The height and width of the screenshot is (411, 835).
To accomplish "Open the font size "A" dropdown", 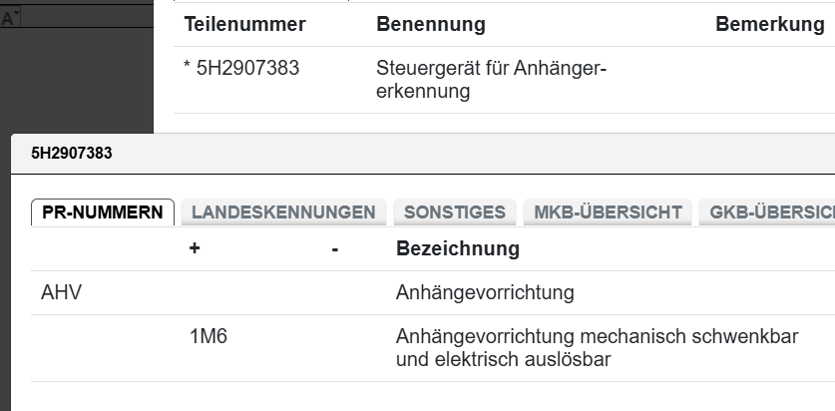I will 12,18.
